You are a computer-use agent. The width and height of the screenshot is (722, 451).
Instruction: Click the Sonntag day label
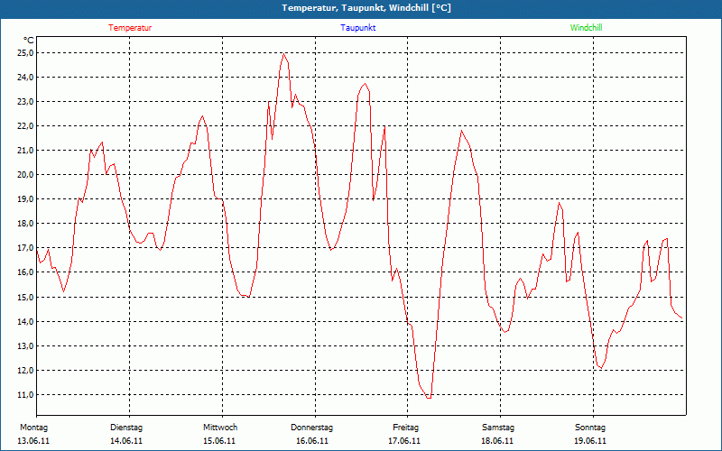click(590, 428)
